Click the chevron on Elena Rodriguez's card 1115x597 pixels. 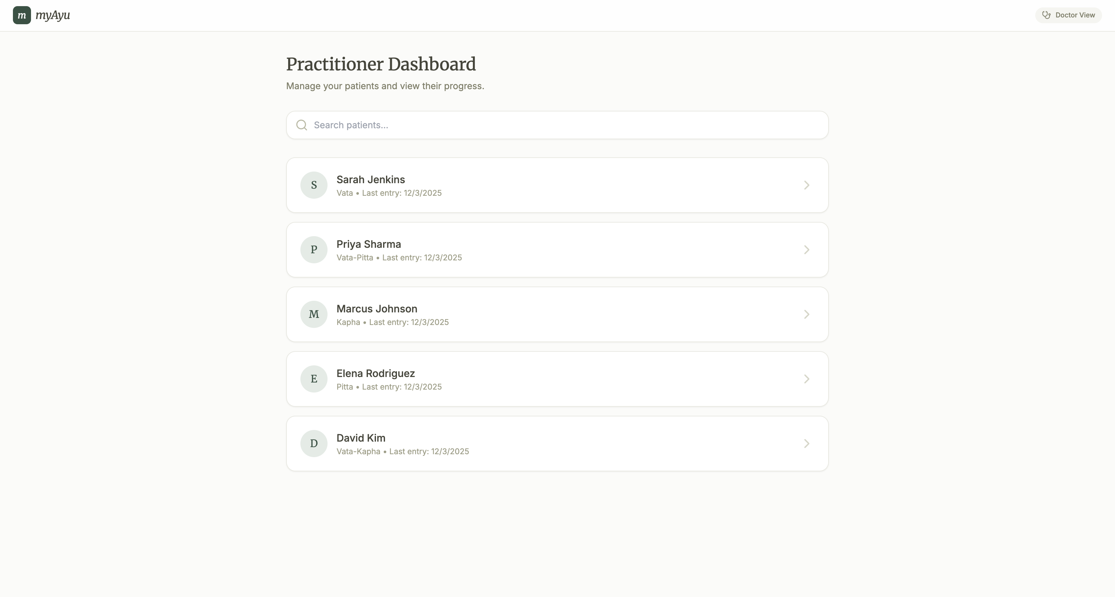pyautogui.click(x=807, y=379)
